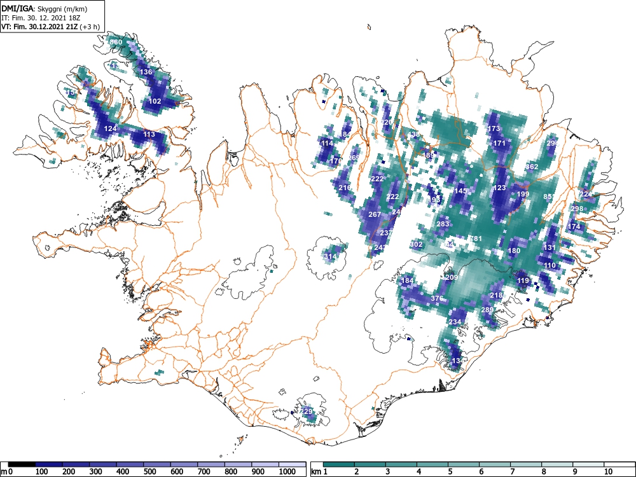The image size is (636, 477).
Task: Click the 267 visibility value
Action: pyautogui.click(x=375, y=214)
